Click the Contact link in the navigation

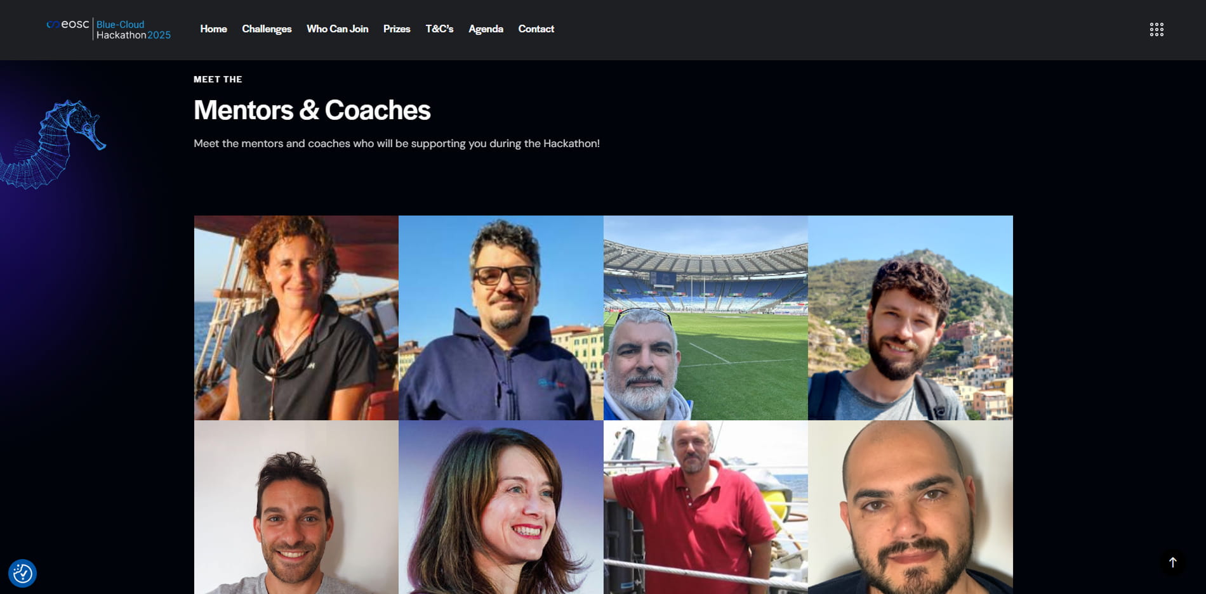pyautogui.click(x=536, y=29)
